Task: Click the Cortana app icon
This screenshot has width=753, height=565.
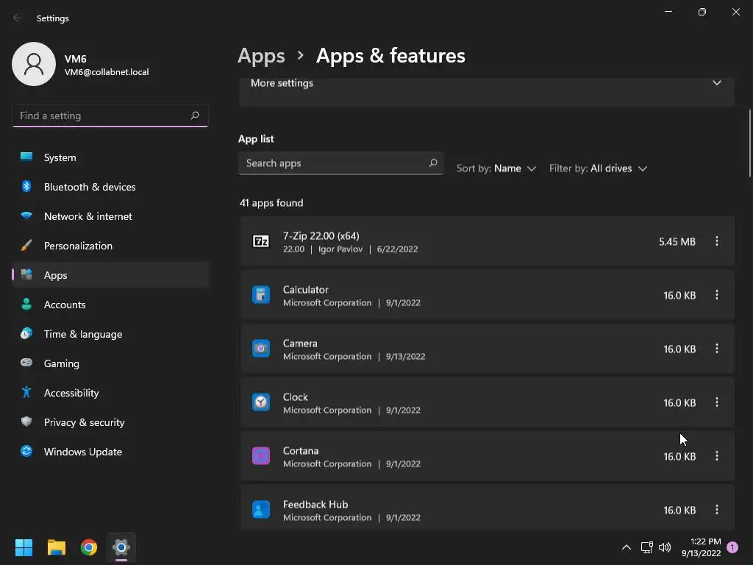Action: (261, 456)
